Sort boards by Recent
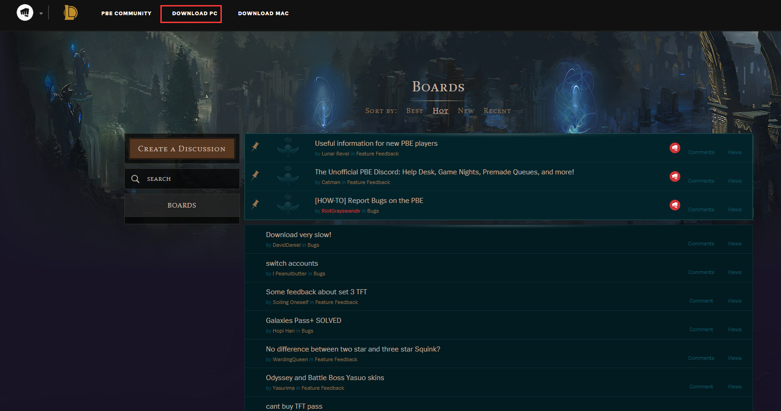The width and height of the screenshot is (781, 411). [497, 111]
